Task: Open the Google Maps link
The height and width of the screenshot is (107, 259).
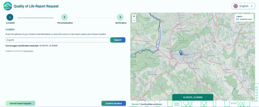Action: [28, 51]
